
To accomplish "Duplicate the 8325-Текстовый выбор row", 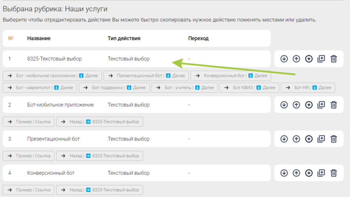I will [321, 59].
